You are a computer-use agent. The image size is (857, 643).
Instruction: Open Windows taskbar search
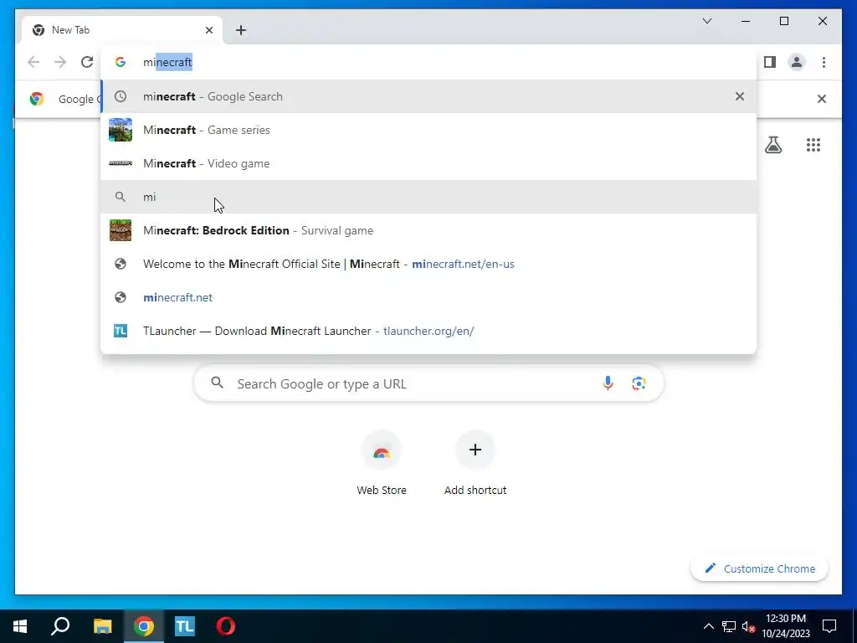tap(60, 626)
